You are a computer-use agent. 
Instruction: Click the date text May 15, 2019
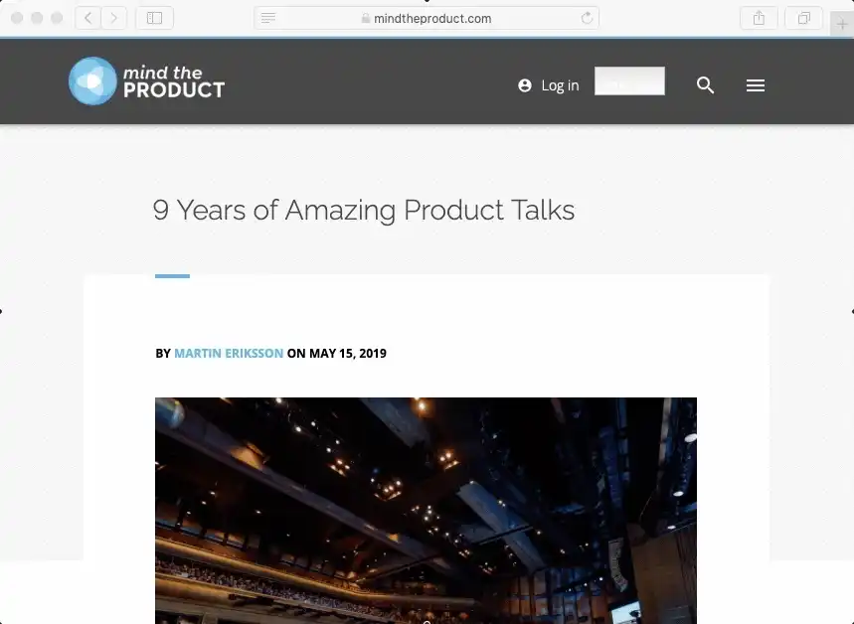tap(348, 354)
